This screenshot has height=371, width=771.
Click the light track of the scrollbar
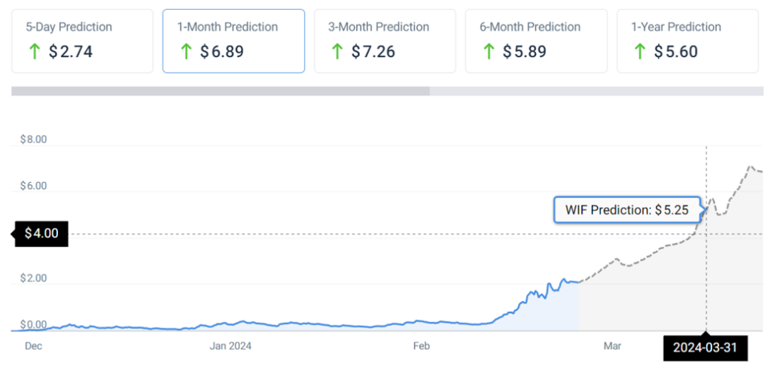pos(595,91)
